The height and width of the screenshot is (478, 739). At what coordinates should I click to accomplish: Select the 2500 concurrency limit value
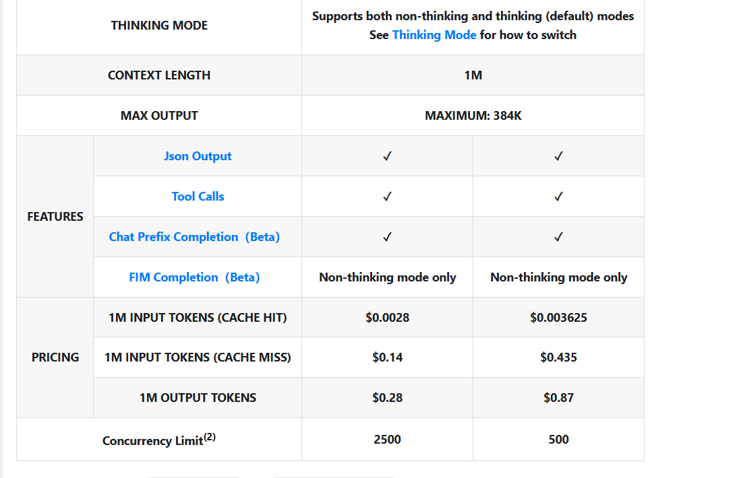(388, 440)
